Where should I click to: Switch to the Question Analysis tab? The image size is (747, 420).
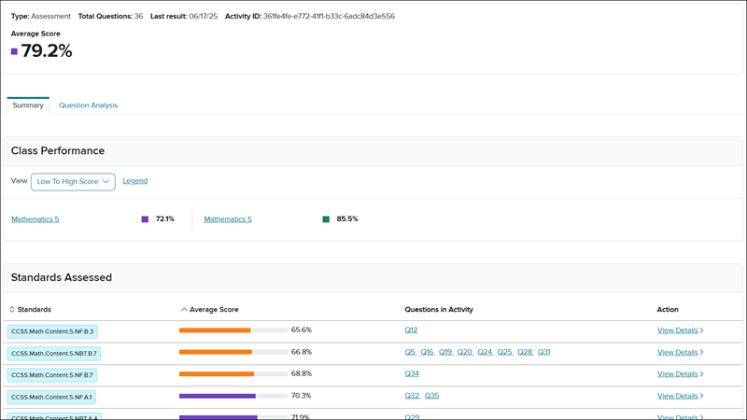pyautogui.click(x=88, y=105)
